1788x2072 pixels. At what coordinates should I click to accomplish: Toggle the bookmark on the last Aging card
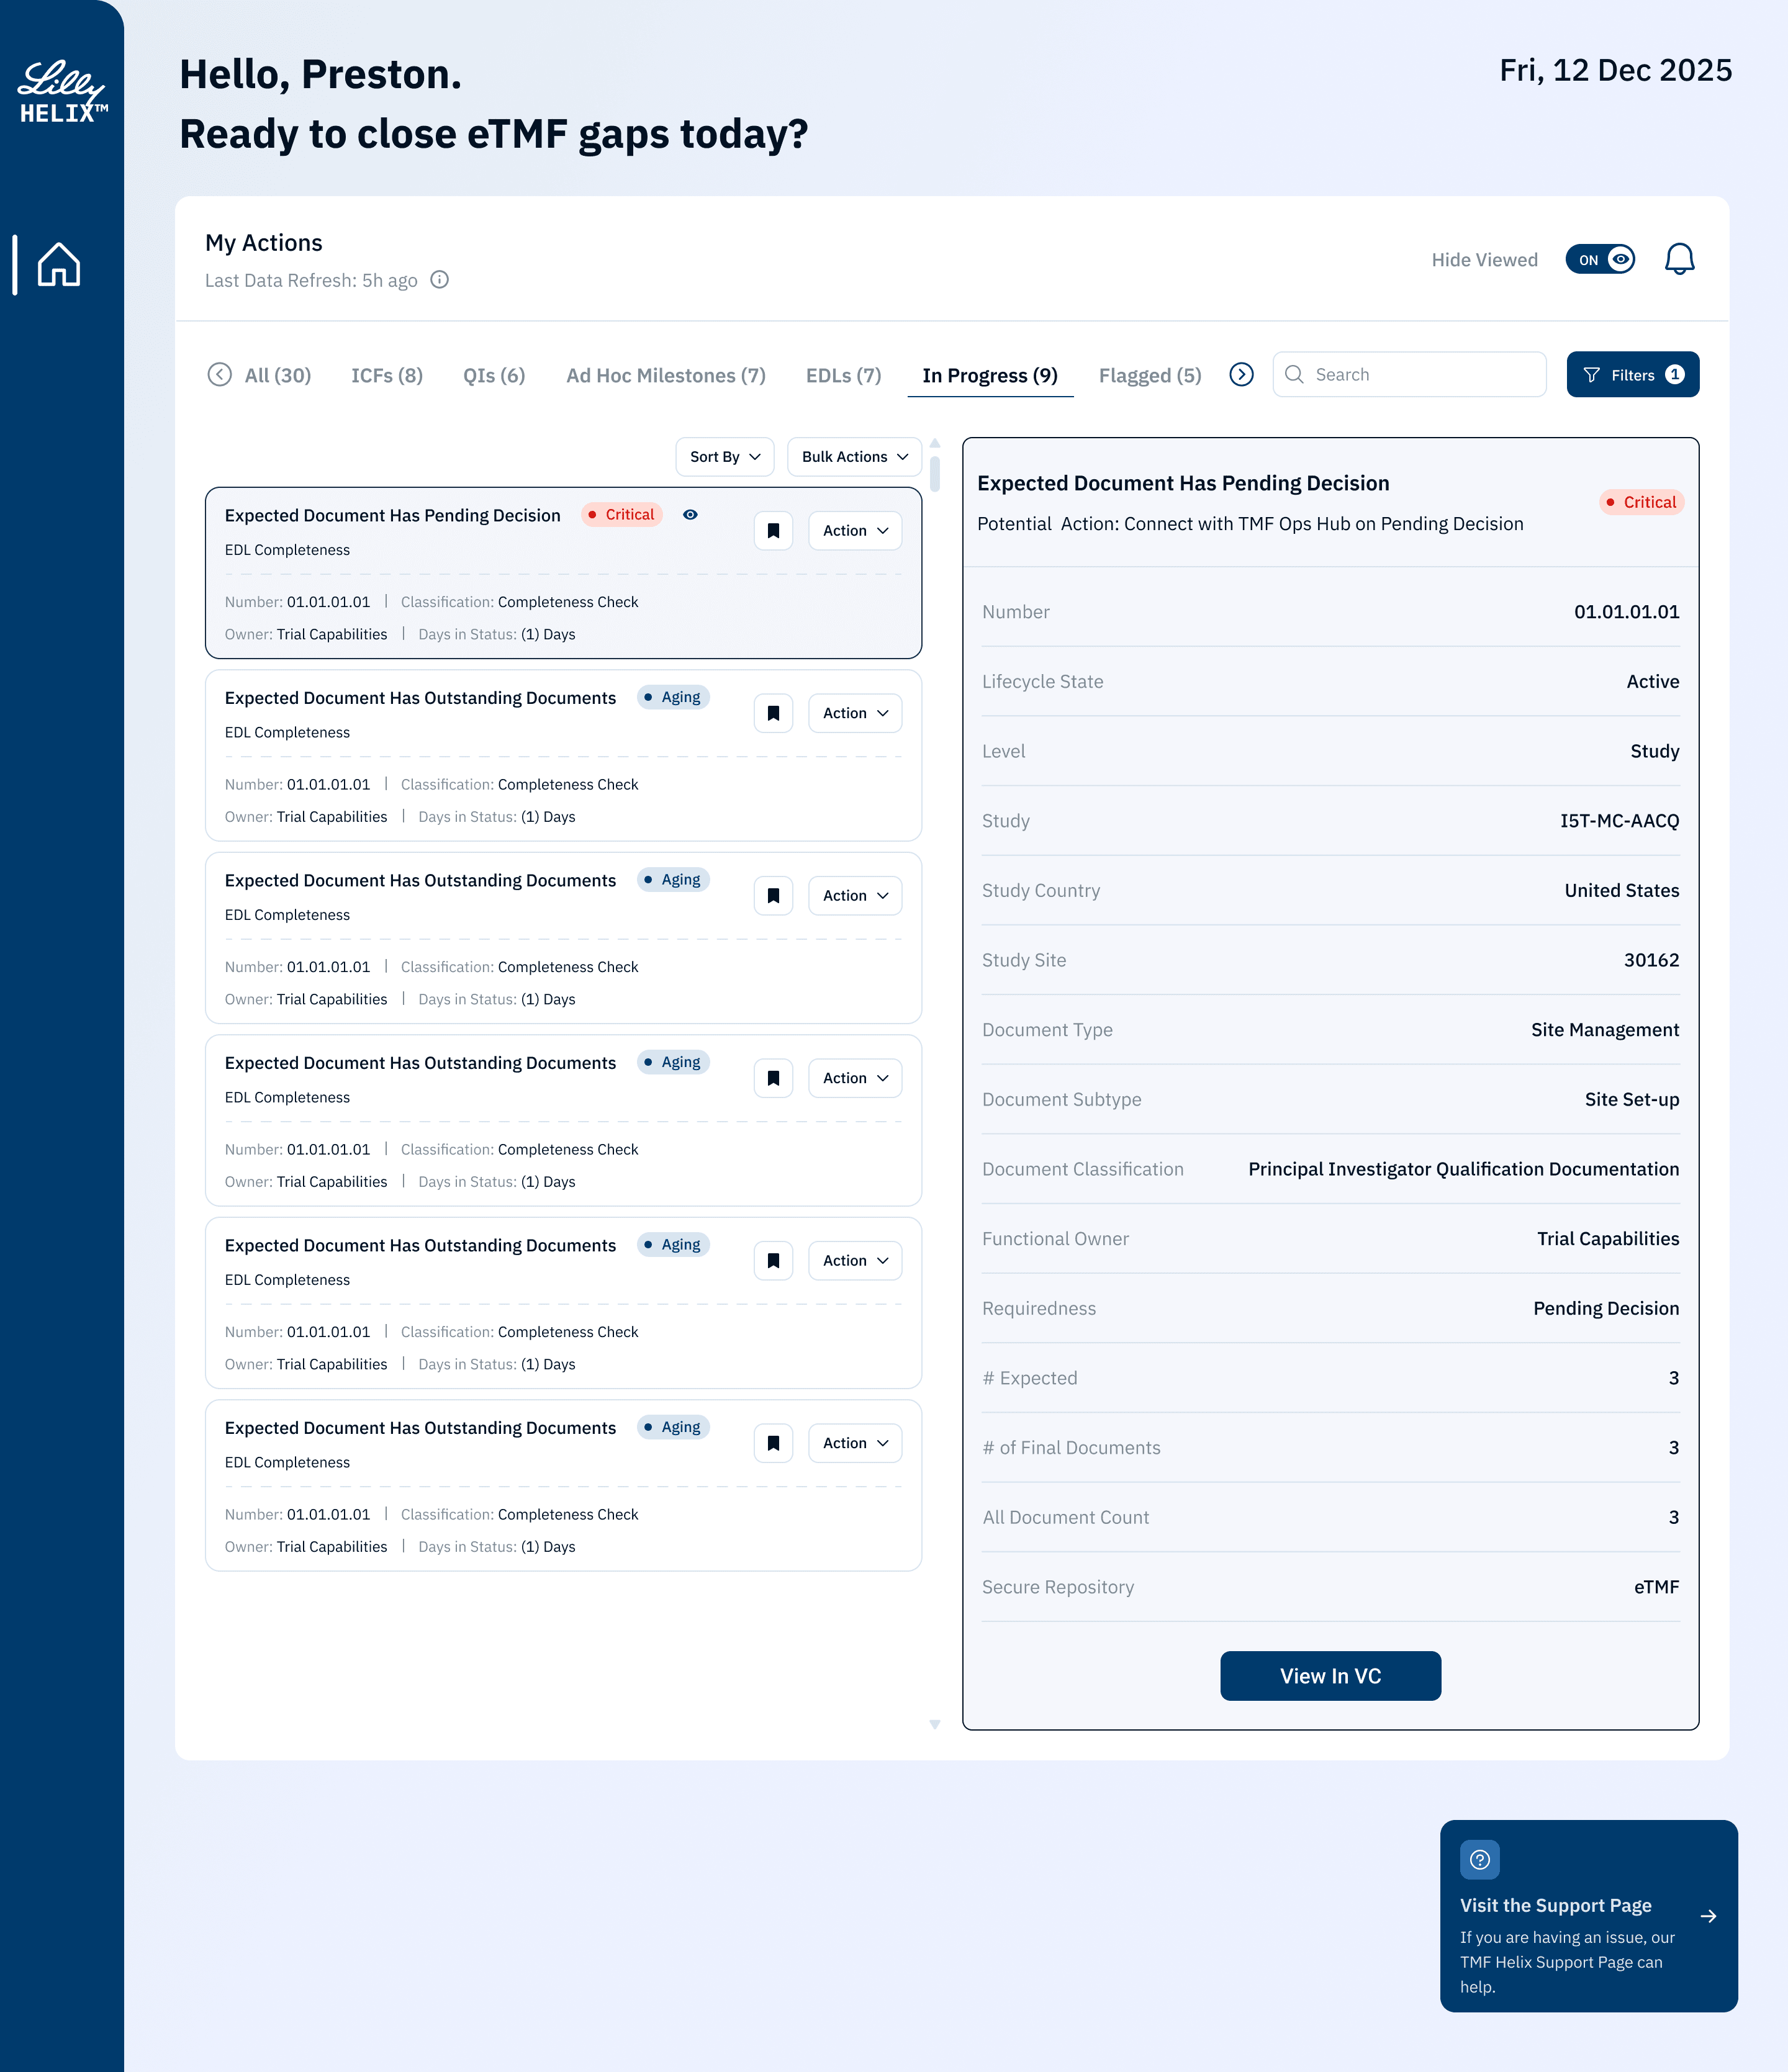pos(773,1443)
